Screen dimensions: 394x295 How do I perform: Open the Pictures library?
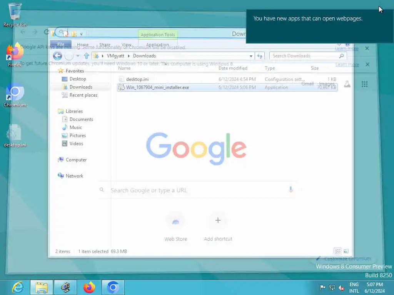tap(78, 135)
